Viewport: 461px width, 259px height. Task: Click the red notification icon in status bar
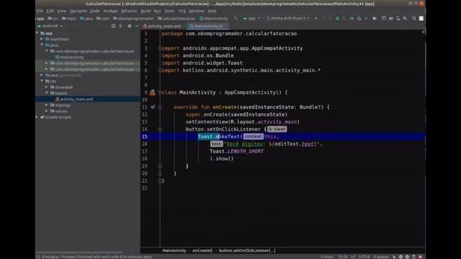click(x=421, y=257)
